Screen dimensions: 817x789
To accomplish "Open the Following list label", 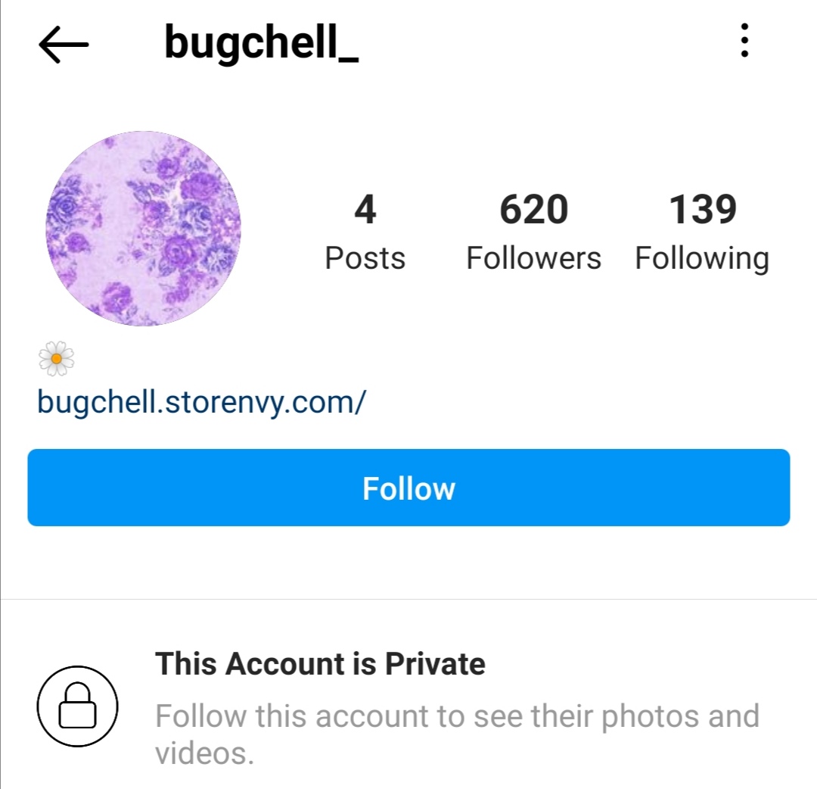I will (702, 259).
